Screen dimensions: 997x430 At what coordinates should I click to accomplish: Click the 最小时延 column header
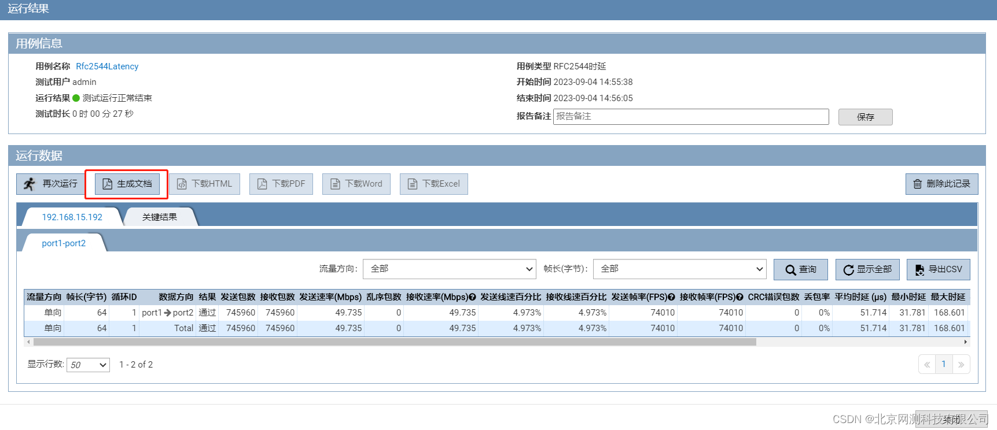908,297
